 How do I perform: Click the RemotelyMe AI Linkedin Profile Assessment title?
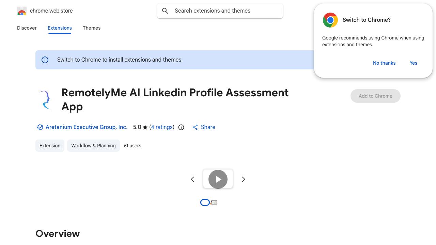(x=175, y=99)
